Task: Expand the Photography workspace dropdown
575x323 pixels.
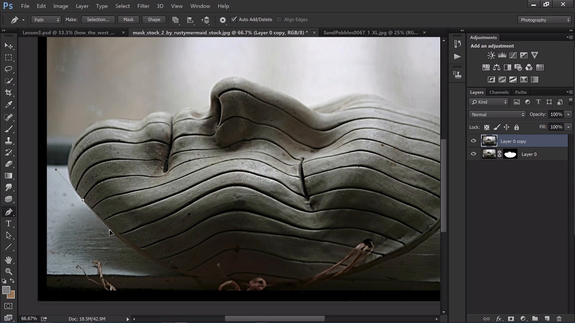Action: [x=544, y=20]
